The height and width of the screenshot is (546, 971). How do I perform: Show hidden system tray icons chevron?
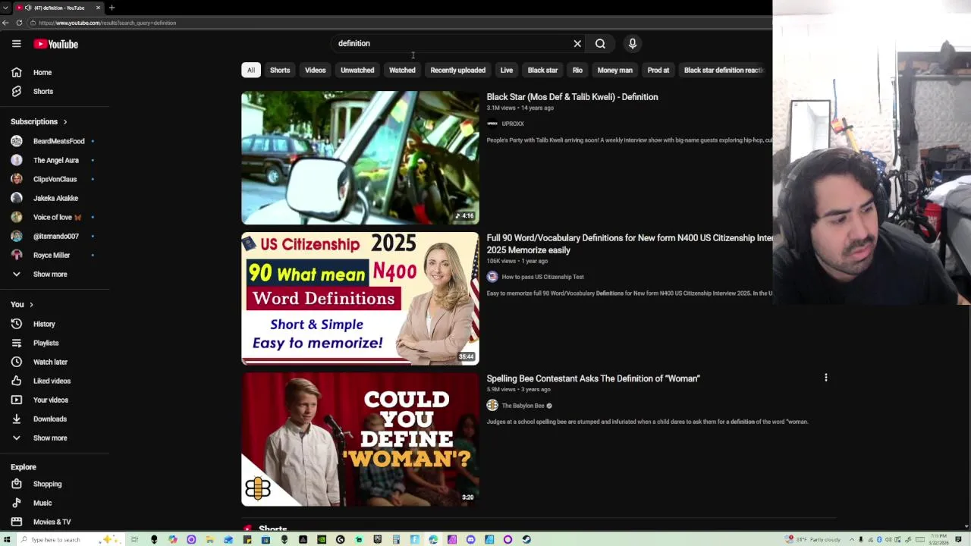click(852, 539)
